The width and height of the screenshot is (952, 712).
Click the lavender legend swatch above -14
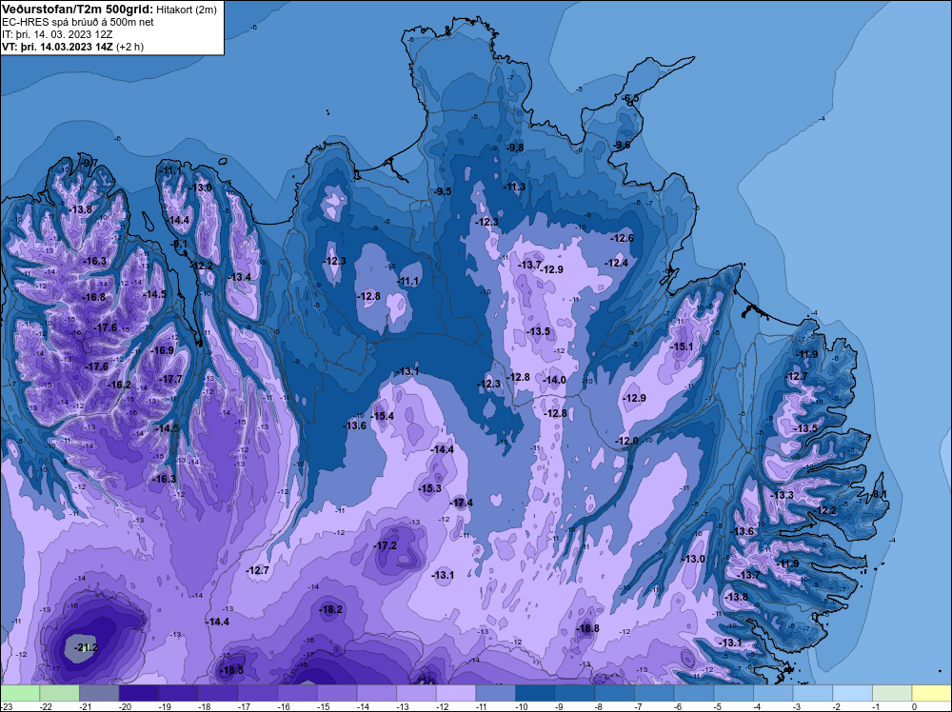click(376, 693)
